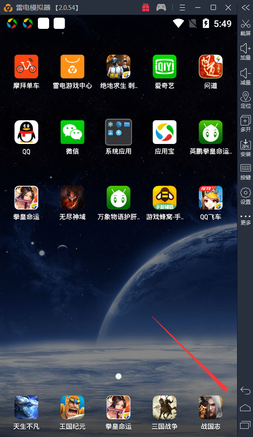Install an APK with 安装
This screenshot has width=253, height=437.
pyautogui.click(x=246, y=148)
